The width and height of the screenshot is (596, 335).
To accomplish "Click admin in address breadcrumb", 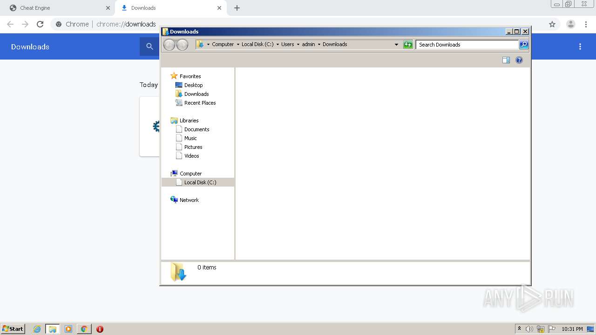I will 308,44.
